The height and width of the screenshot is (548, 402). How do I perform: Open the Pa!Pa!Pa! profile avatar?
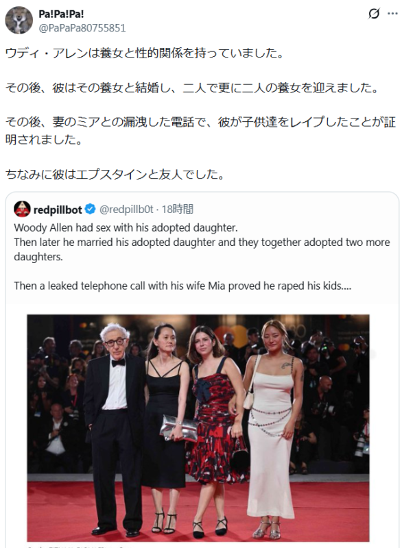click(x=19, y=21)
